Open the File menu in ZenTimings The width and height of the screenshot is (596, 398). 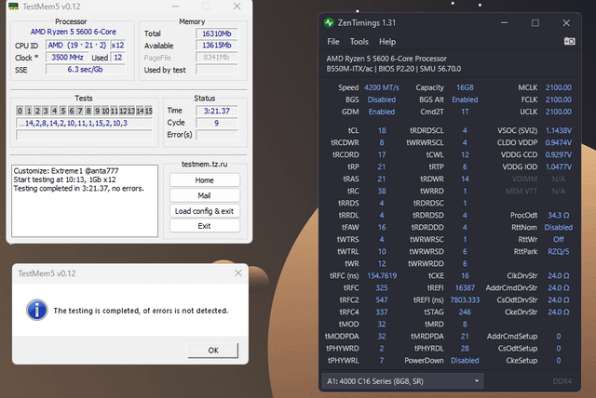tap(333, 41)
